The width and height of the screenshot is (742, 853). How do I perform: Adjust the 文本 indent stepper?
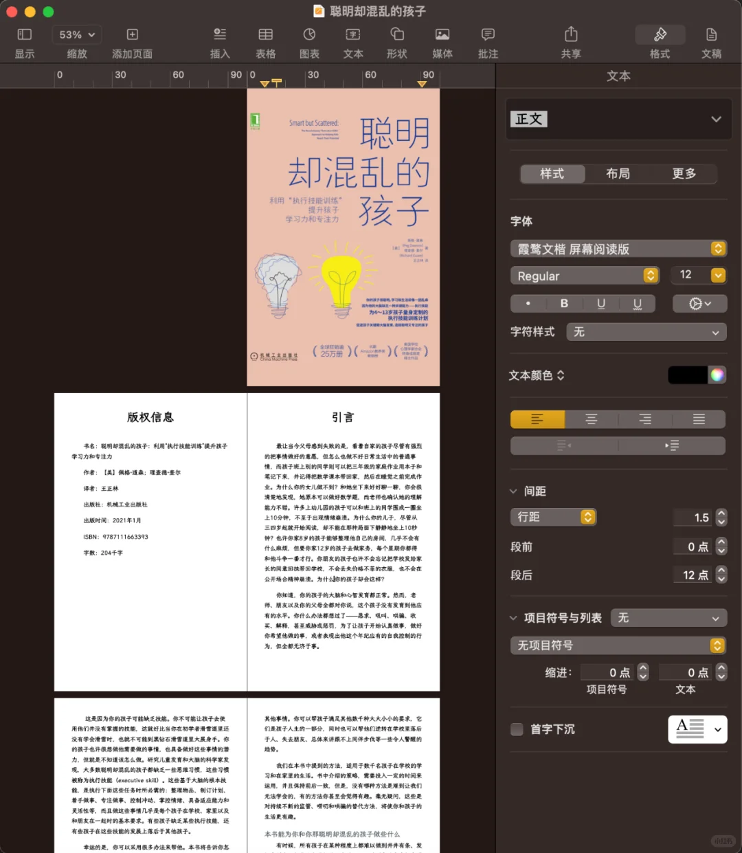[721, 672]
